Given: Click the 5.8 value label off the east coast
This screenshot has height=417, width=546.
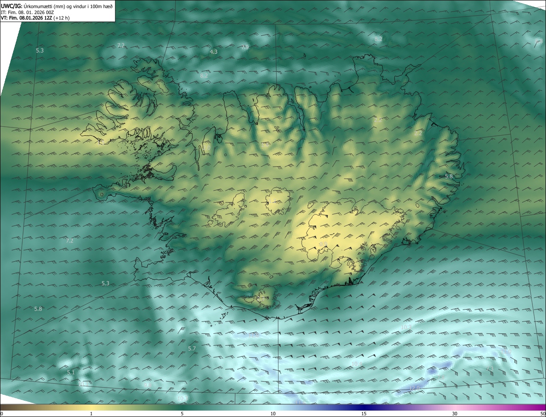Looking at the screenshot, I should pyautogui.click(x=449, y=176).
